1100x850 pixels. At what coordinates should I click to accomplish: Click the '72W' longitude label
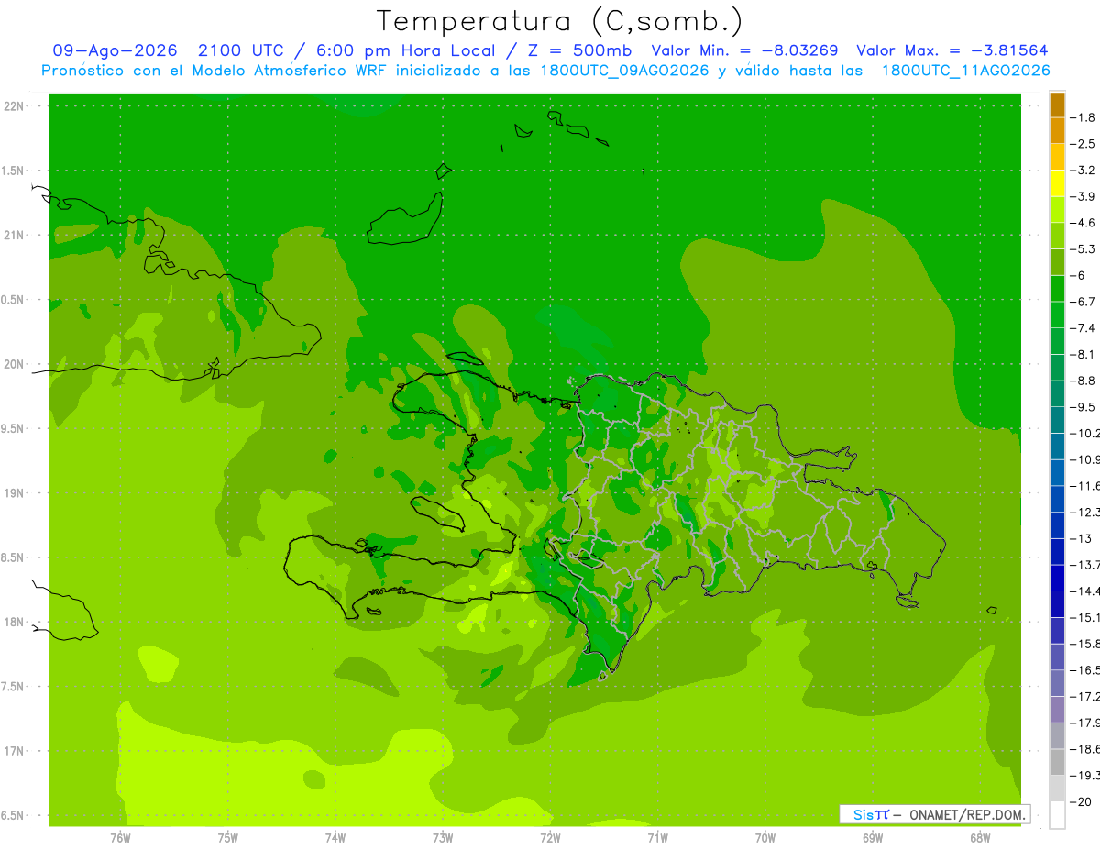(550, 837)
